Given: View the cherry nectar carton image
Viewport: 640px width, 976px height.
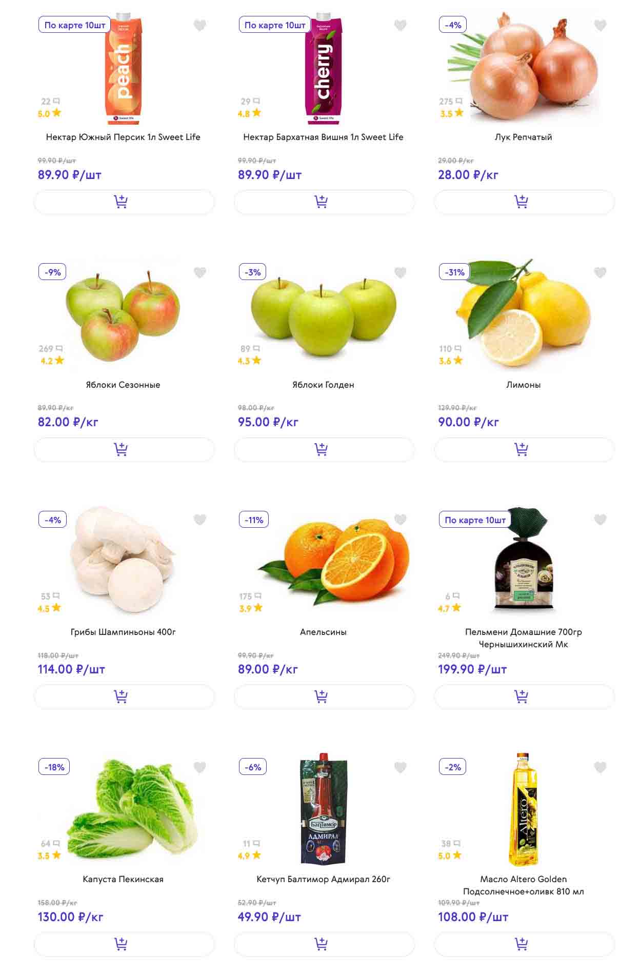Looking at the screenshot, I should [324, 69].
